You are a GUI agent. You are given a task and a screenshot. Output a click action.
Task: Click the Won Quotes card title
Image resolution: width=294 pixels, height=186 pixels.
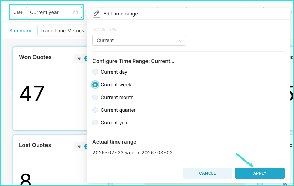coord(35,57)
